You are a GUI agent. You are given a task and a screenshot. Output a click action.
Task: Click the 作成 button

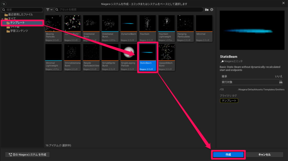228,155
